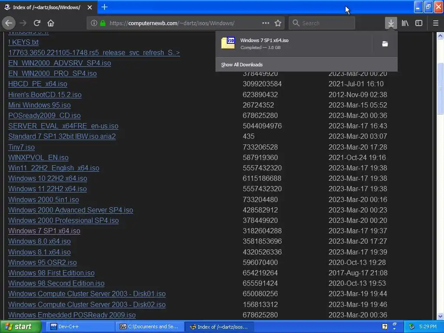The height and width of the screenshot is (333, 444).
Task: Click the green secure connection padlock
Action: point(103,23)
